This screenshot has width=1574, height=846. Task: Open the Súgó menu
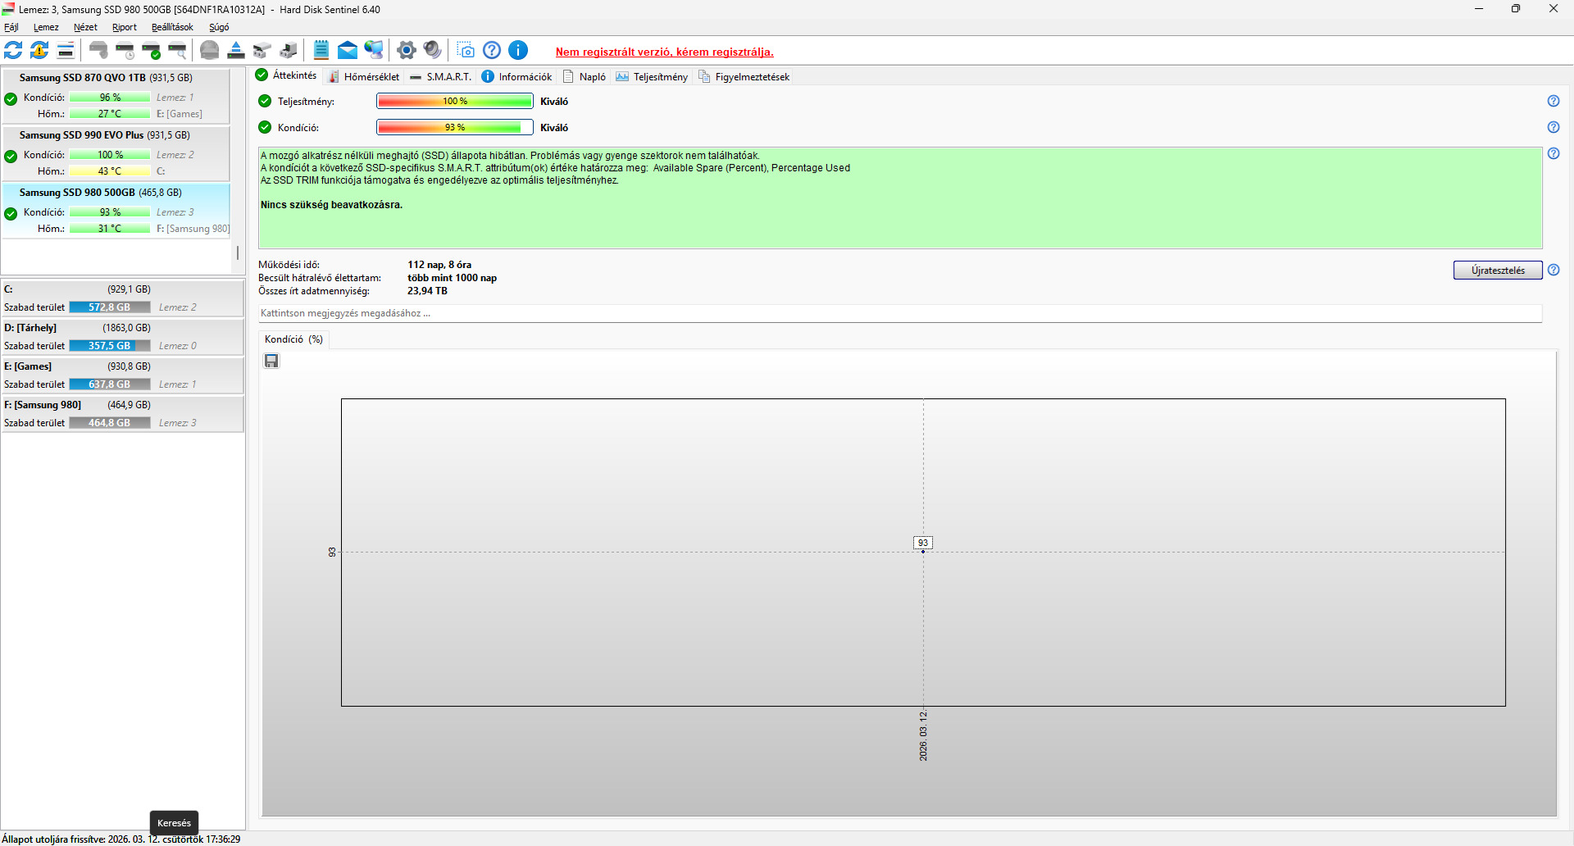[219, 27]
